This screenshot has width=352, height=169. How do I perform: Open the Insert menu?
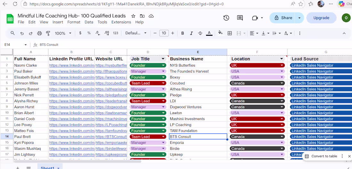pyautogui.click(x=58, y=22)
